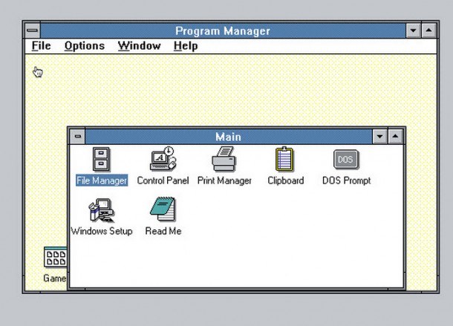Select the Read Me notepad icon
Image resolution: width=453 pixels, height=326 pixels.
tap(163, 209)
